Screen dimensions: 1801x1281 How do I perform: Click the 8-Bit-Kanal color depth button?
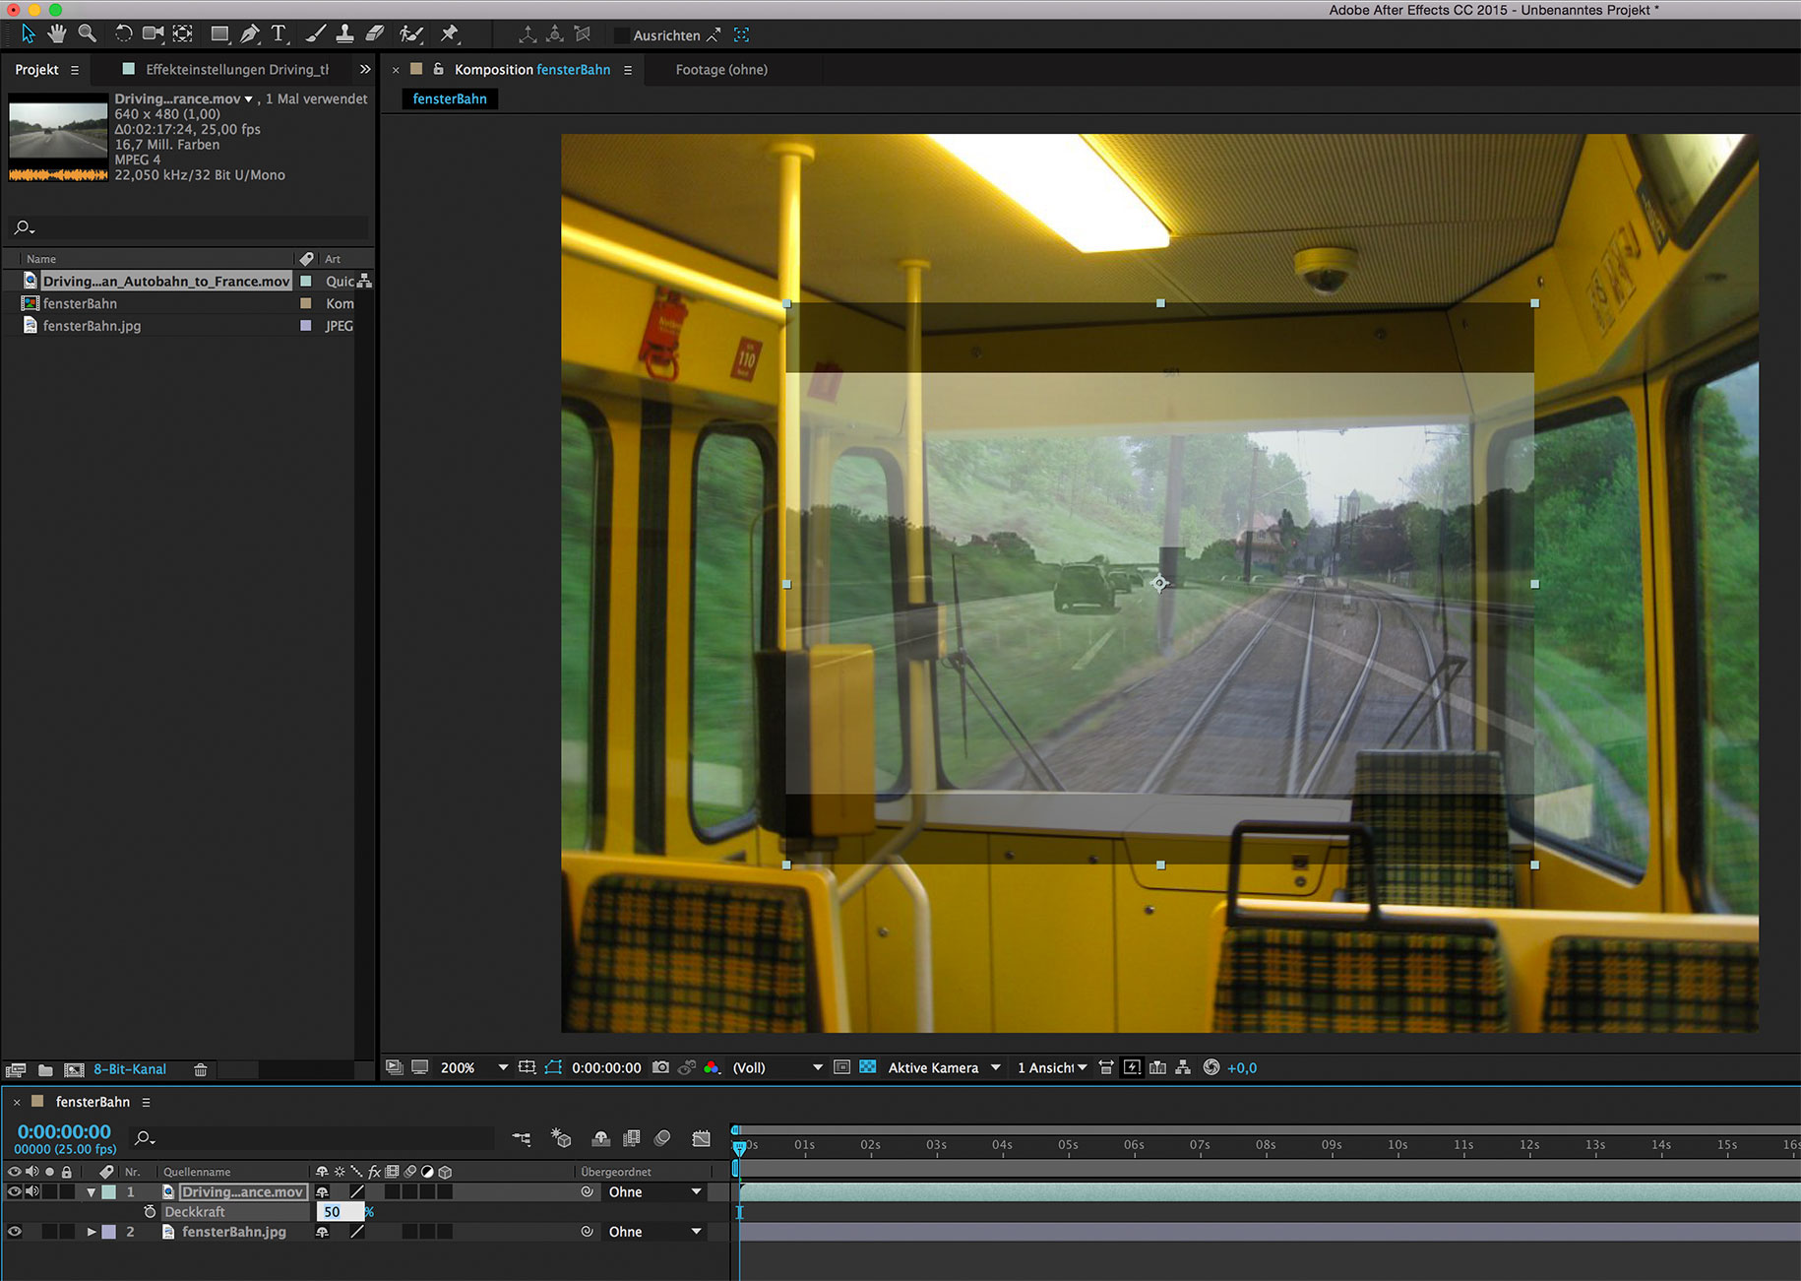[x=130, y=1069]
